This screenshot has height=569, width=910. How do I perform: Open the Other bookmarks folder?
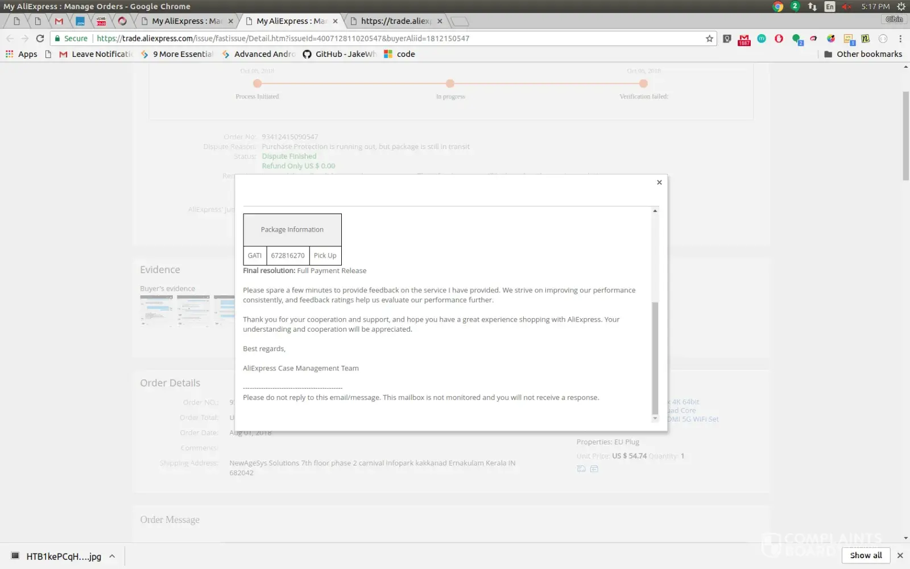click(x=863, y=54)
